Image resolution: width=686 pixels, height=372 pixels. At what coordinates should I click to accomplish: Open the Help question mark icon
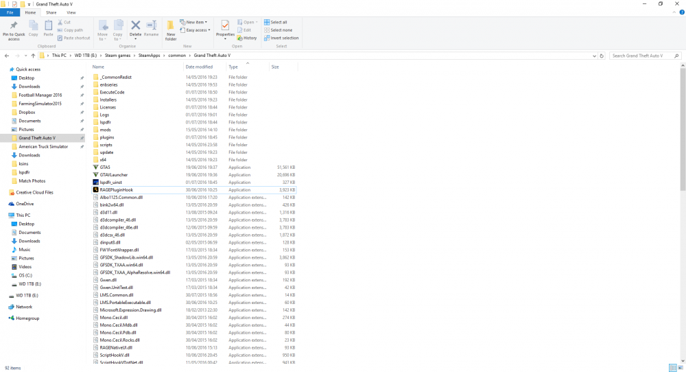click(682, 12)
